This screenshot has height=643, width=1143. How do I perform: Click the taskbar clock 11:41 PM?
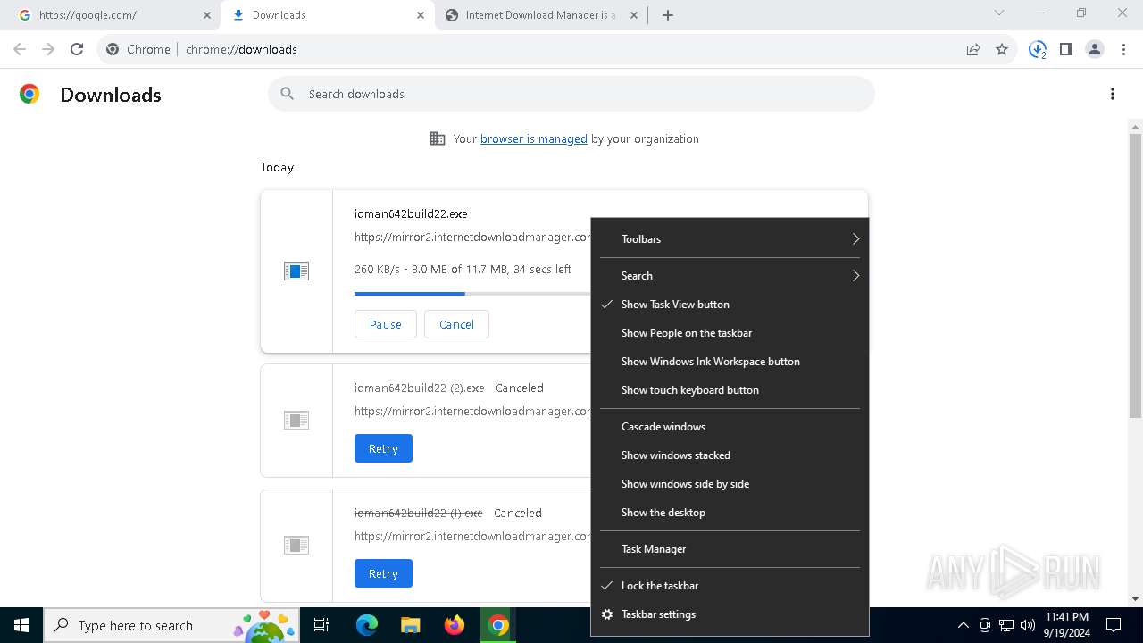tap(1066, 625)
